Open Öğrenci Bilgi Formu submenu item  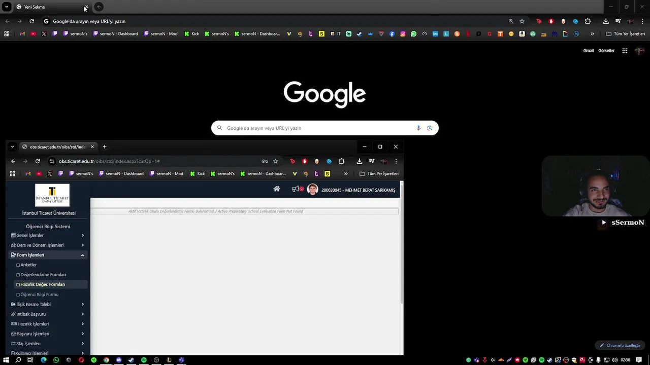(x=39, y=295)
